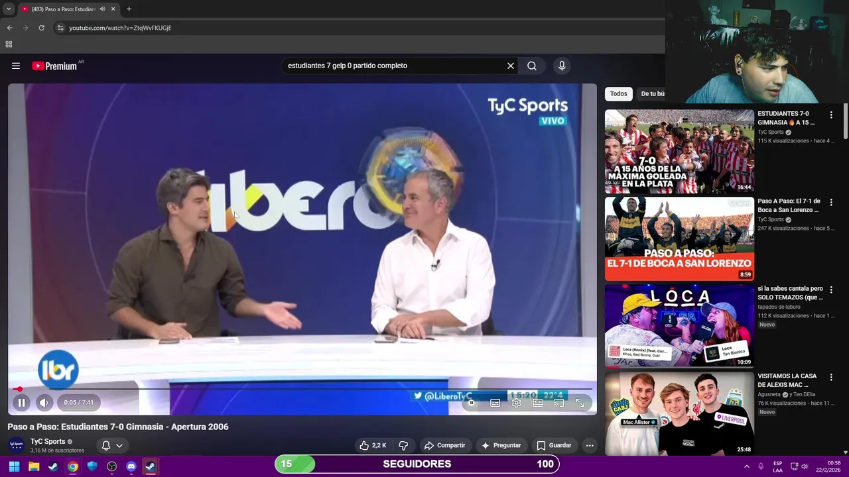This screenshot has height=477, width=849.
Task: Open the 'Paso A Paso: El 7-1' title
Action: pos(789,205)
